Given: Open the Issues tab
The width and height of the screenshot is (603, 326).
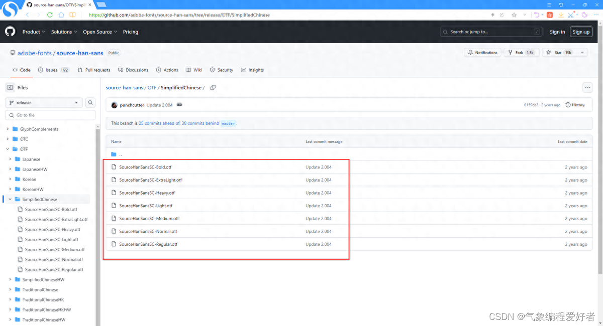Looking at the screenshot, I should click(x=54, y=70).
